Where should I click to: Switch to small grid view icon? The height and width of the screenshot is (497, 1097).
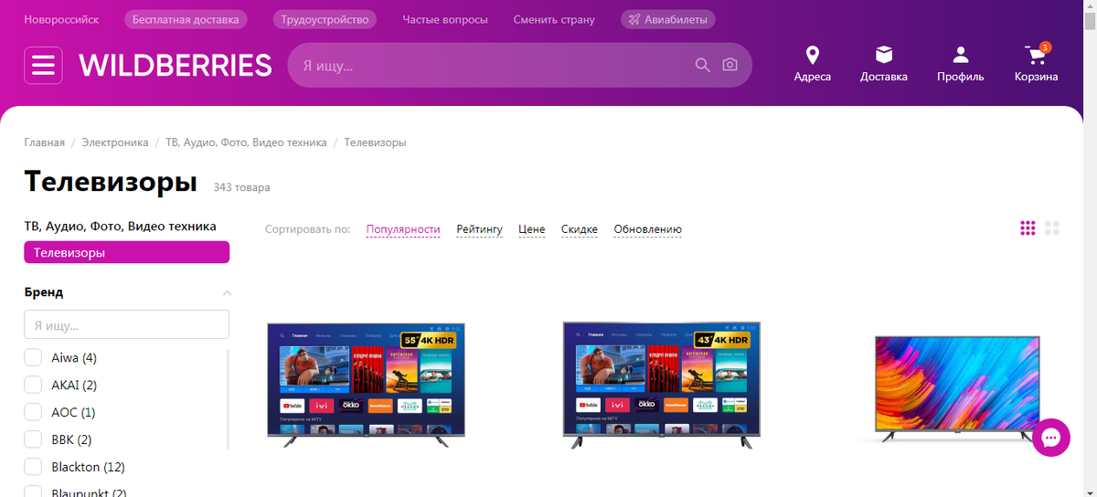coord(1028,228)
